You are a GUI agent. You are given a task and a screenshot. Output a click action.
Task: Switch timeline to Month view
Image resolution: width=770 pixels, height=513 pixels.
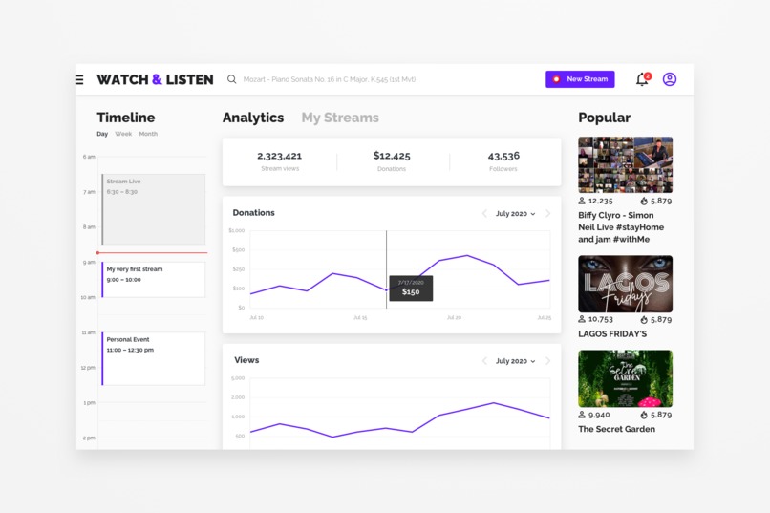[148, 134]
